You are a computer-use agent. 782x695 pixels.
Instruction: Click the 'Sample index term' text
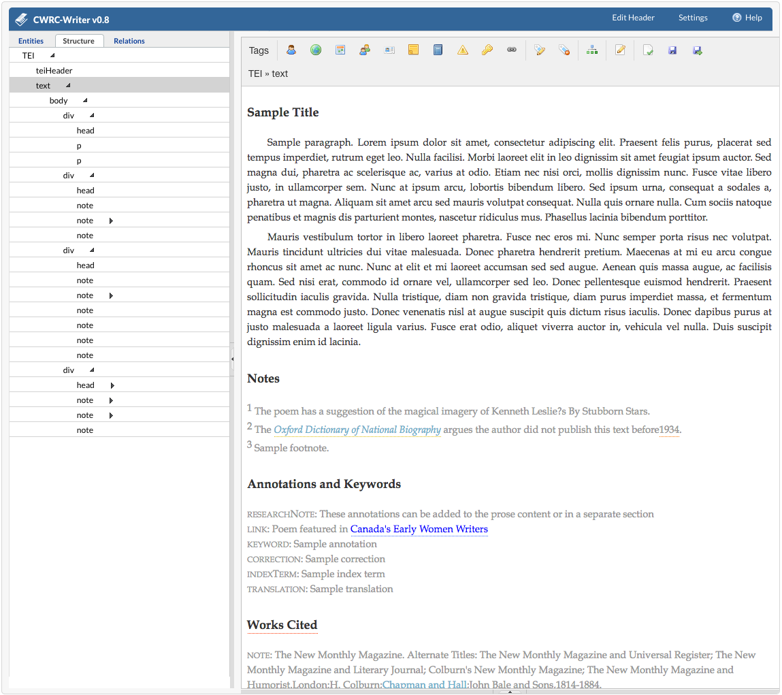343,574
